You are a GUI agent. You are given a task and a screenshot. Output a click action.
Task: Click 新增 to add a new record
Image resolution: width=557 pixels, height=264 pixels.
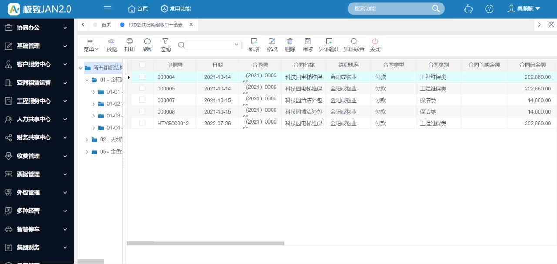pos(254,42)
